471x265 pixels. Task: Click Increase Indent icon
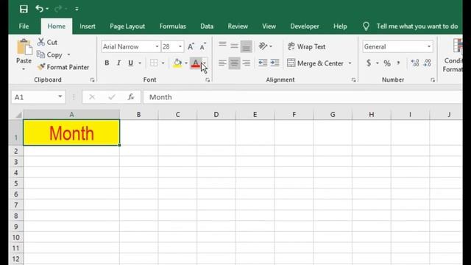[275, 63]
